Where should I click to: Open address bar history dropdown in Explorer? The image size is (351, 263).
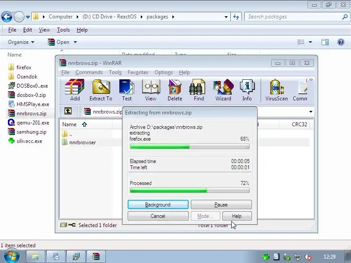[x=226, y=17]
